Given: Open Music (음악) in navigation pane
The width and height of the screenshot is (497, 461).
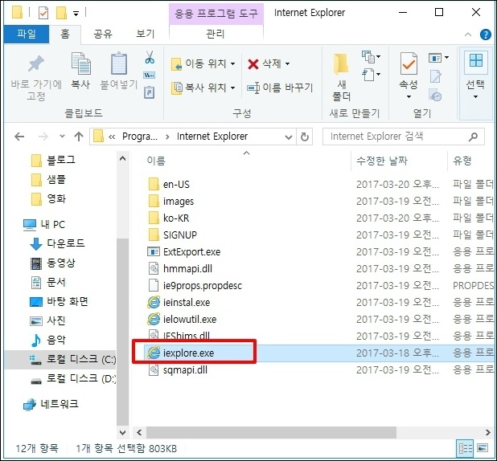Looking at the screenshot, I should coord(48,340).
